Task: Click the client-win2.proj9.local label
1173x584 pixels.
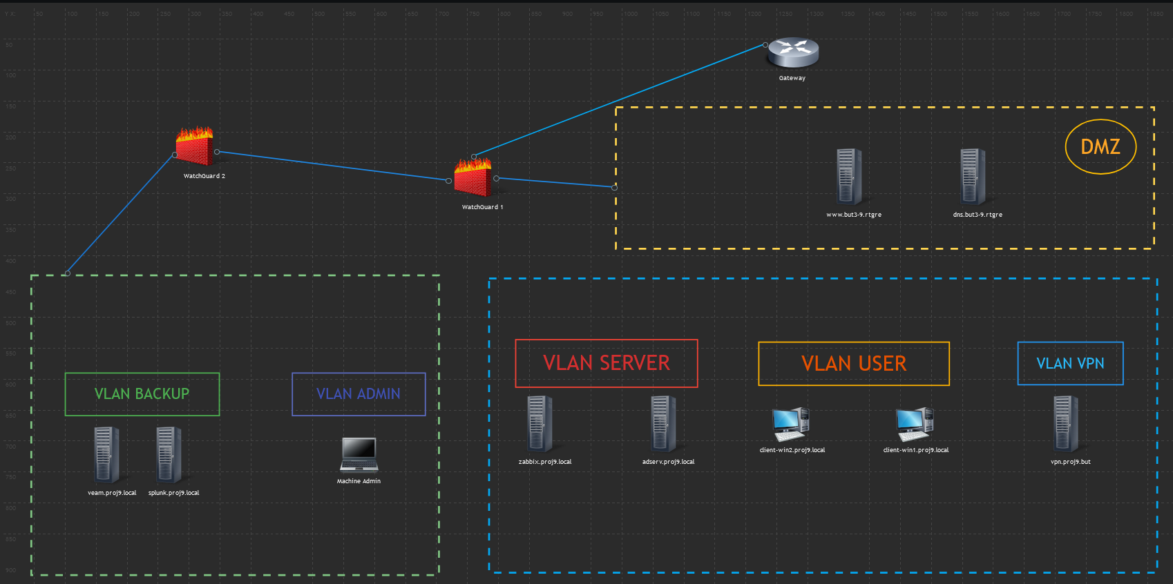Action: click(x=792, y=450)
